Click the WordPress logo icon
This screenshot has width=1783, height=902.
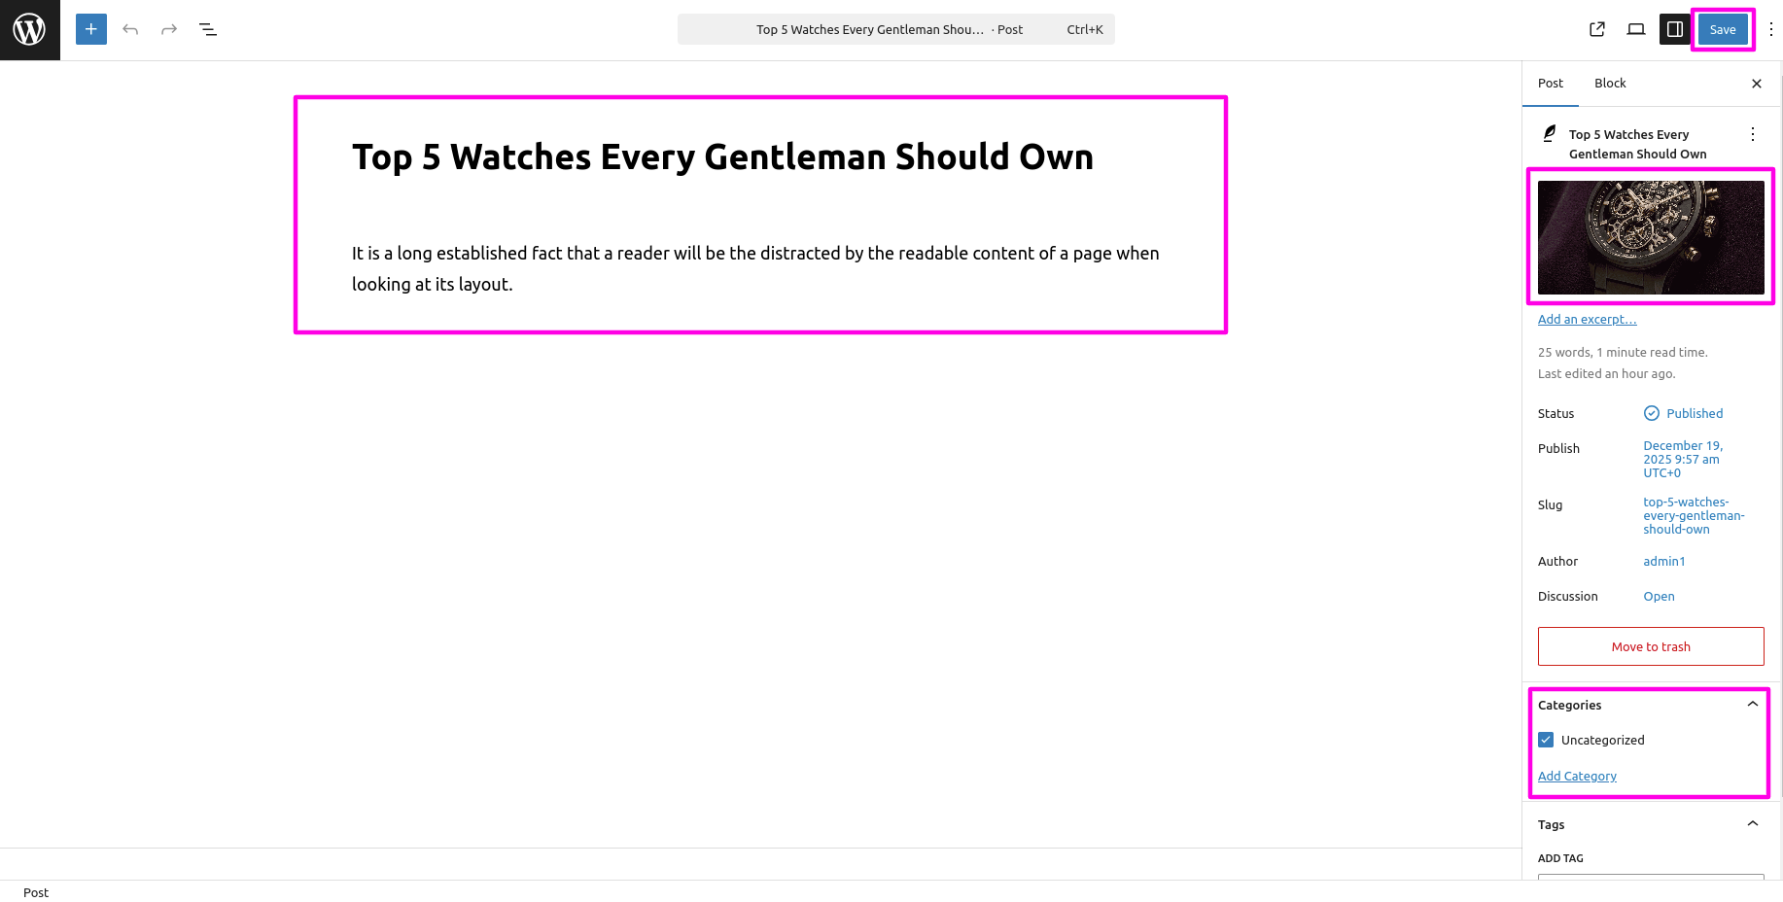[x=29, y=29]
